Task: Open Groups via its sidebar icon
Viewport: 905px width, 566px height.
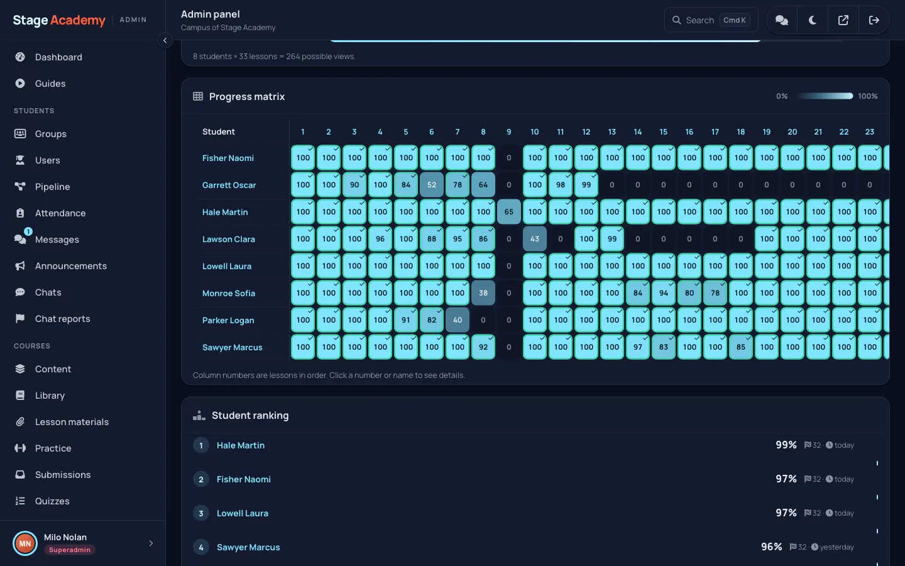Action: 20,134
